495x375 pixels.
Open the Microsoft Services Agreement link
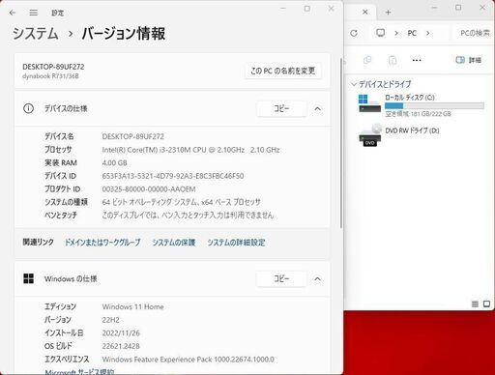[79, 372]
